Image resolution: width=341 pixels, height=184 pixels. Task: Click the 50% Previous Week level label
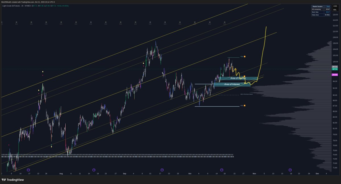tap(246, 94)
